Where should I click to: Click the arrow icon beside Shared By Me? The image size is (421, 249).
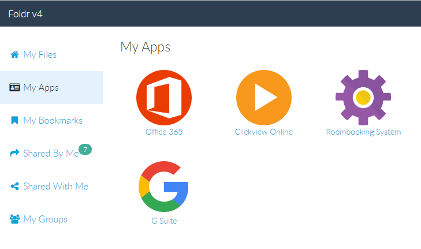tap(14, 153)
